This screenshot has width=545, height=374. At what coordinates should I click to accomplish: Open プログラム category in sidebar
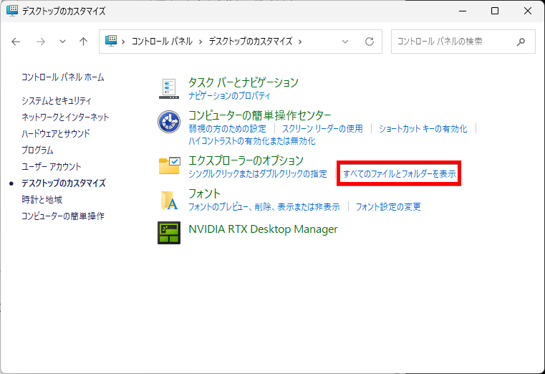[37, 150]
